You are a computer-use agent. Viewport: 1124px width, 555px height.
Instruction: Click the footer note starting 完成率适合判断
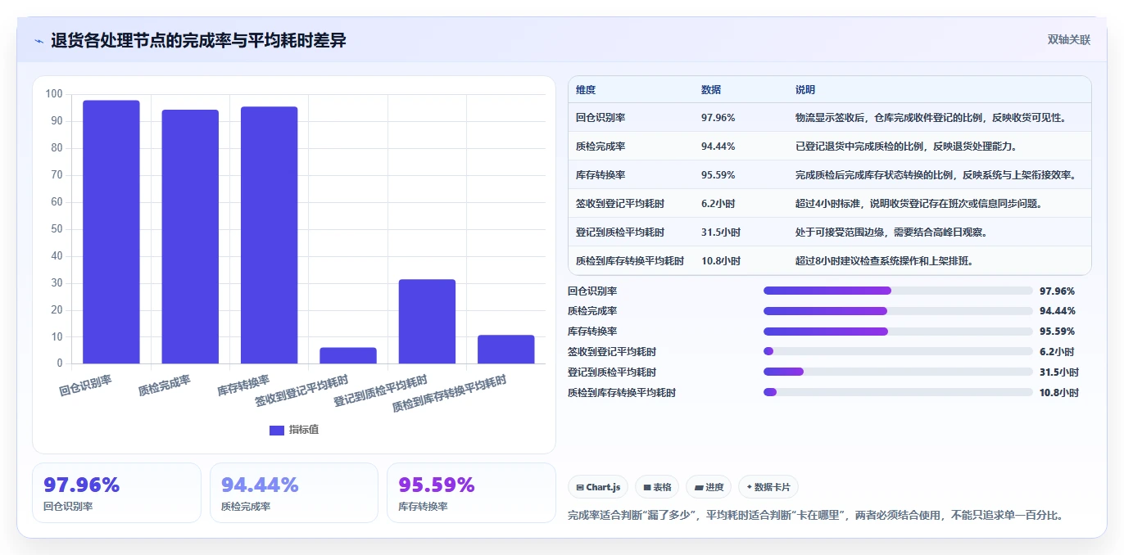point(815,516)
